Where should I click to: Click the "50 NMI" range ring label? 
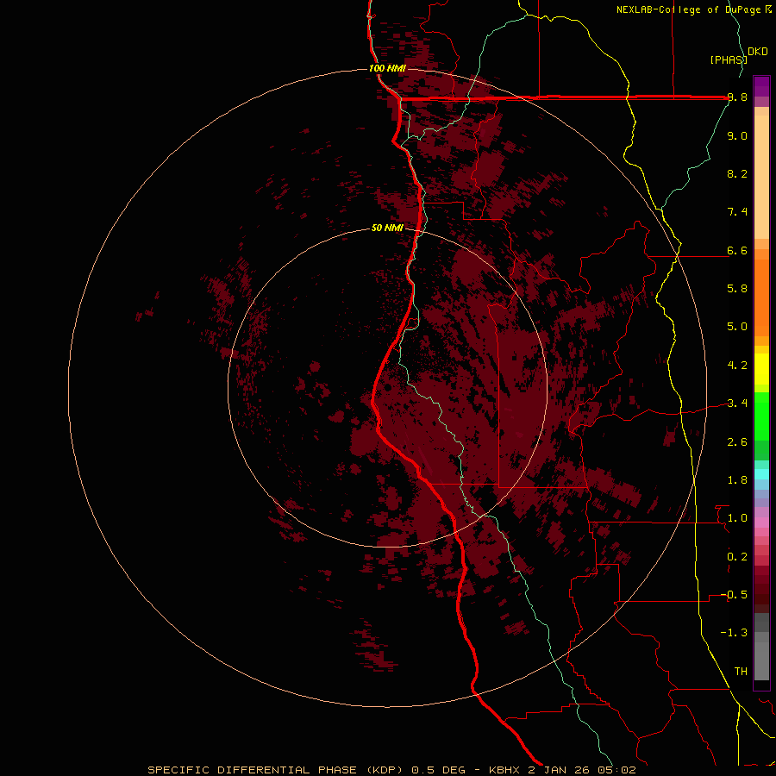387,228
